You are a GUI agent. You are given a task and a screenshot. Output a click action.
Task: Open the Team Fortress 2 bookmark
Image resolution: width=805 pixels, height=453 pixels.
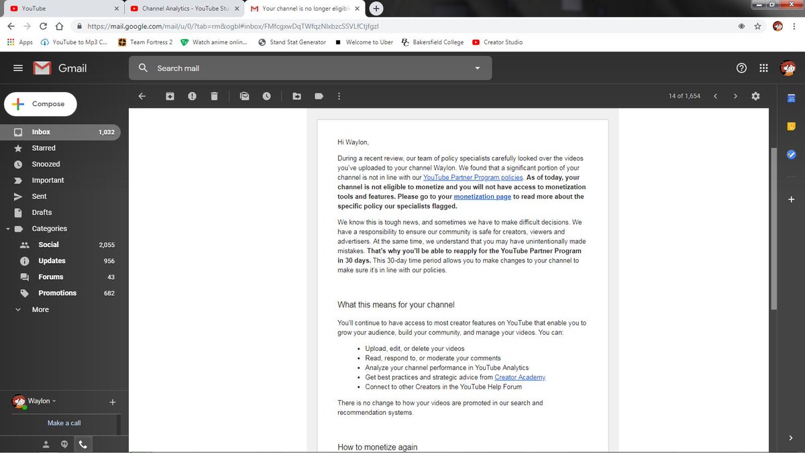point(146,42)
